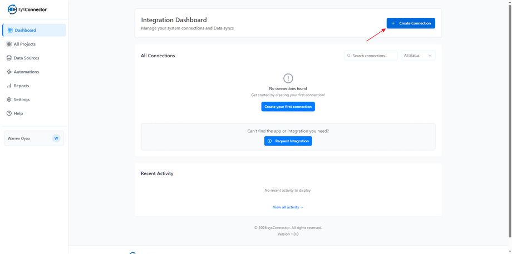Click the Reports bar chart icon
This screenshot has height=254, width=512.
coord(9,86)
